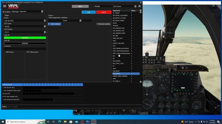The height and width of the screenshot is (124, 222).
Task: Open Microsoft Store from the taskbar
Action: coord(71,122)
